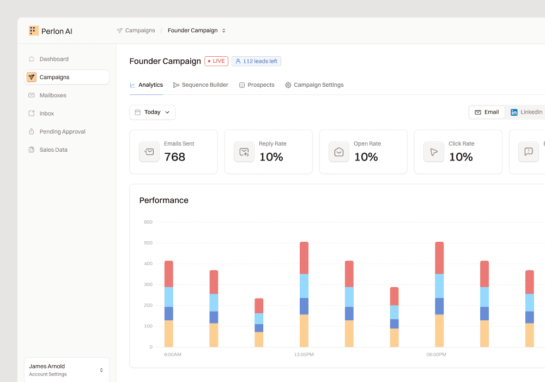The width and height of the screenshot is (545, 382).
Task: Open Dashboard from the sidebar
Action: click(x=53, y=59)
